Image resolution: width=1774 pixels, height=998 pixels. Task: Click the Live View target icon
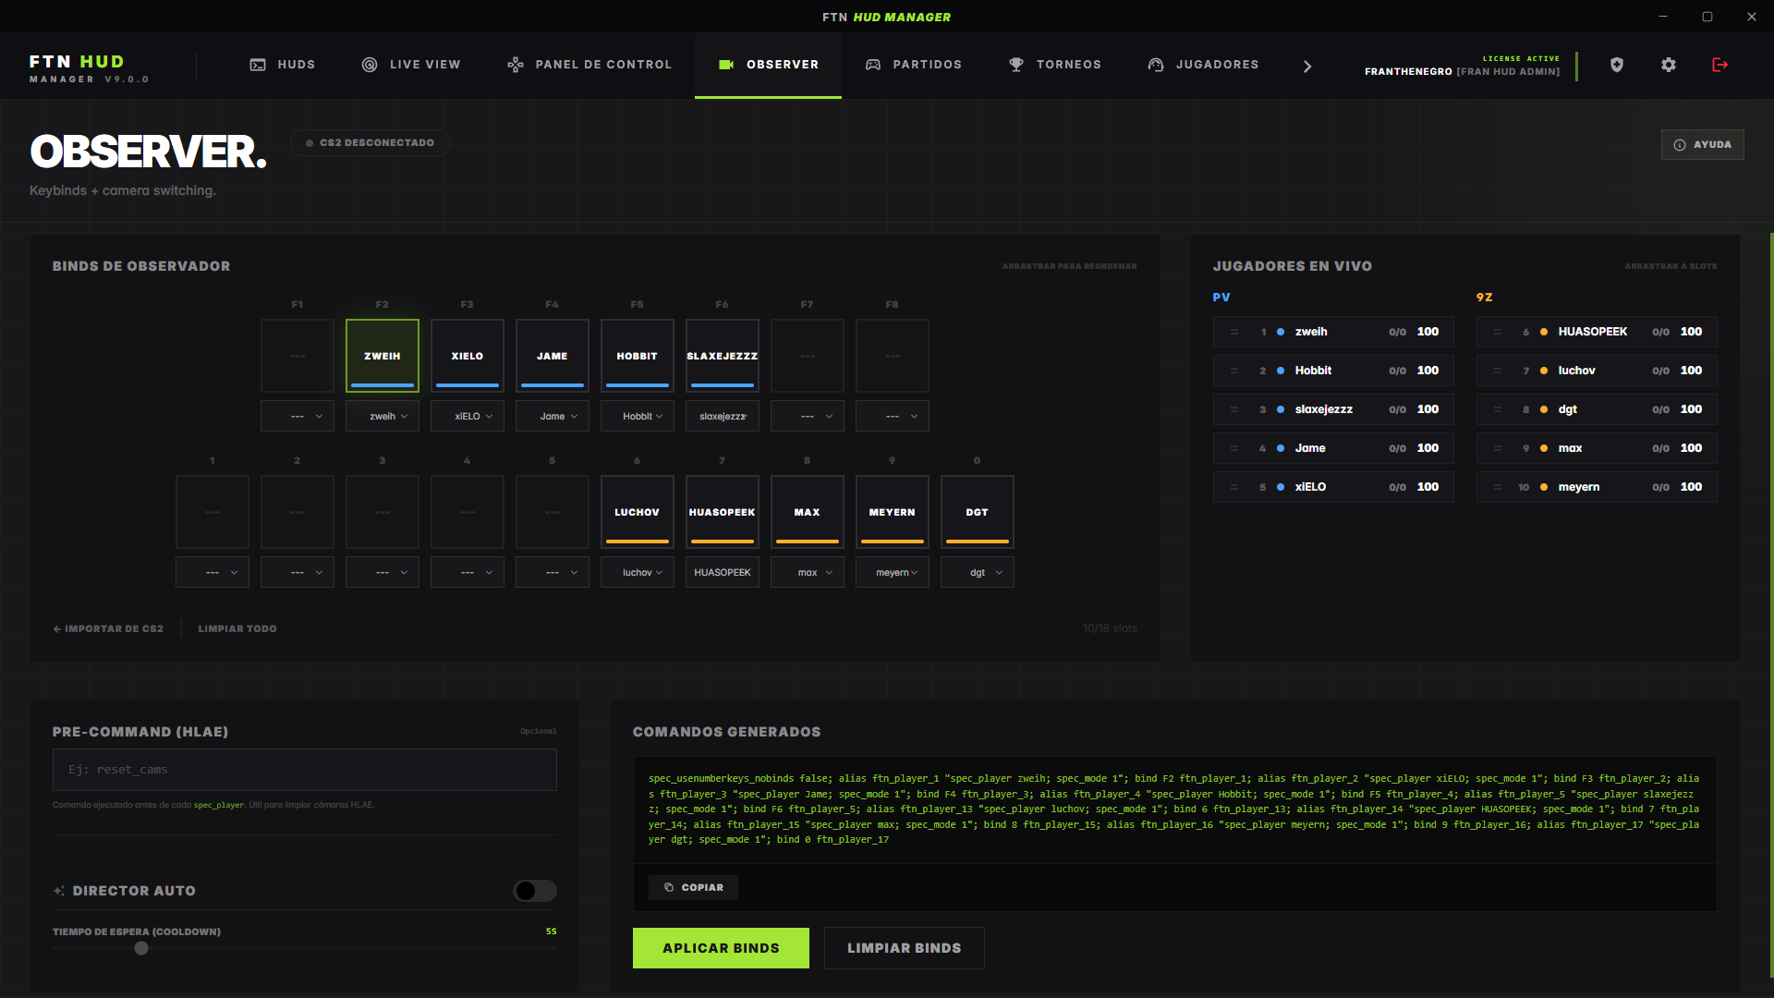click(x=370, y=65)
